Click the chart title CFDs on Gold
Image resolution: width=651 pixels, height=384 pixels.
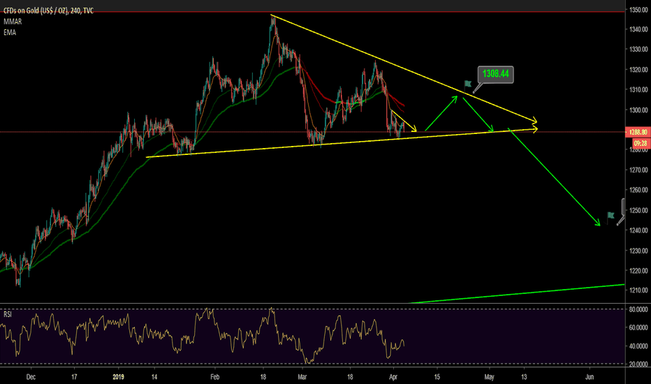point(49,10)
